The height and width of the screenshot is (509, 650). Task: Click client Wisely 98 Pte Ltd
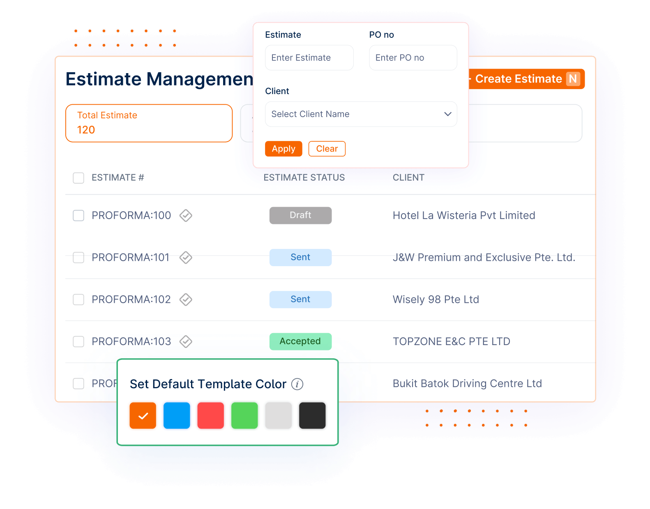click(x=436, y=299)
